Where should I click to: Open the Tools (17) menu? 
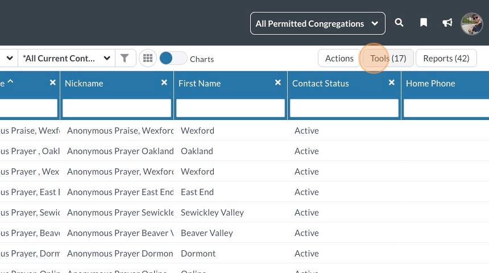[x=388, y=58]
